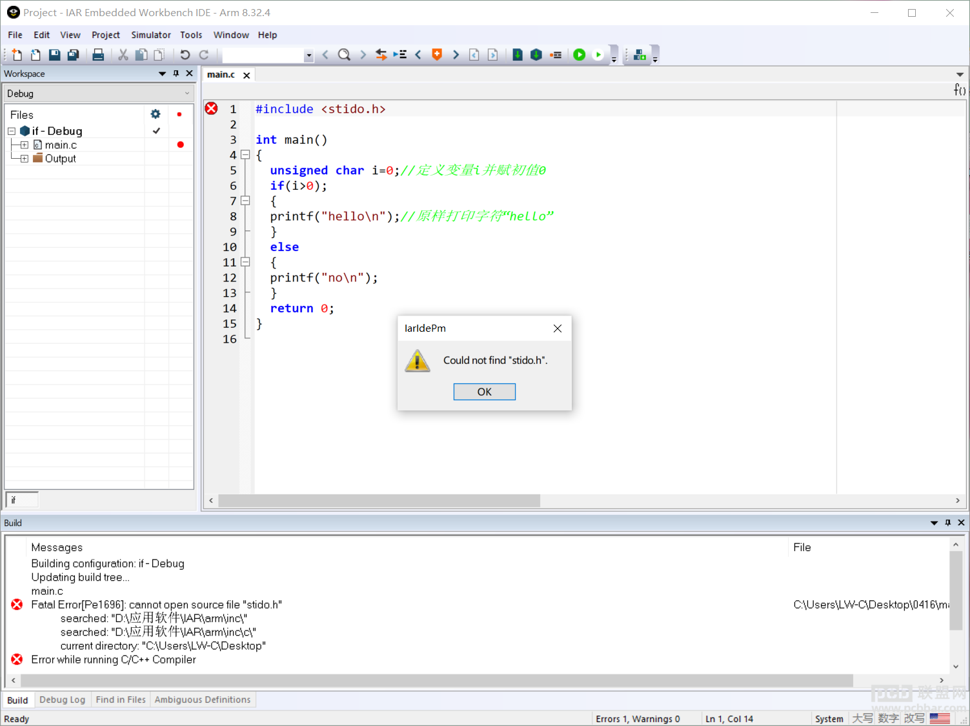Viewport: 970px width, 726px height.
Task: Undo the last edit
Action: tap(185, 55)
